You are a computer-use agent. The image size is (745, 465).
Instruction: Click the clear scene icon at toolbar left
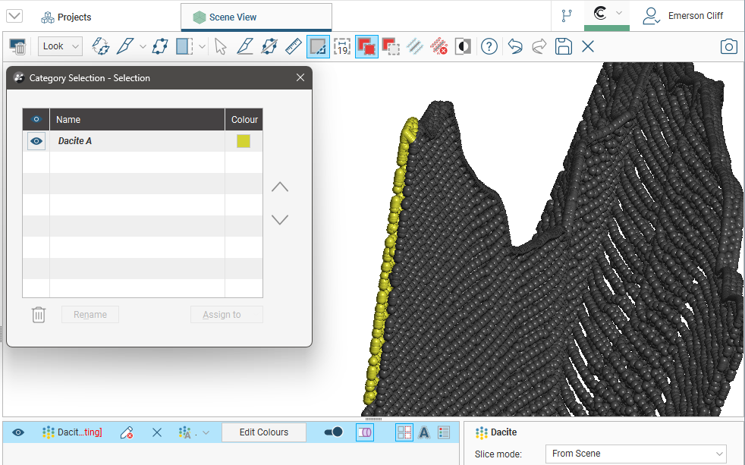pyautogui.click(x=17, y=47)
